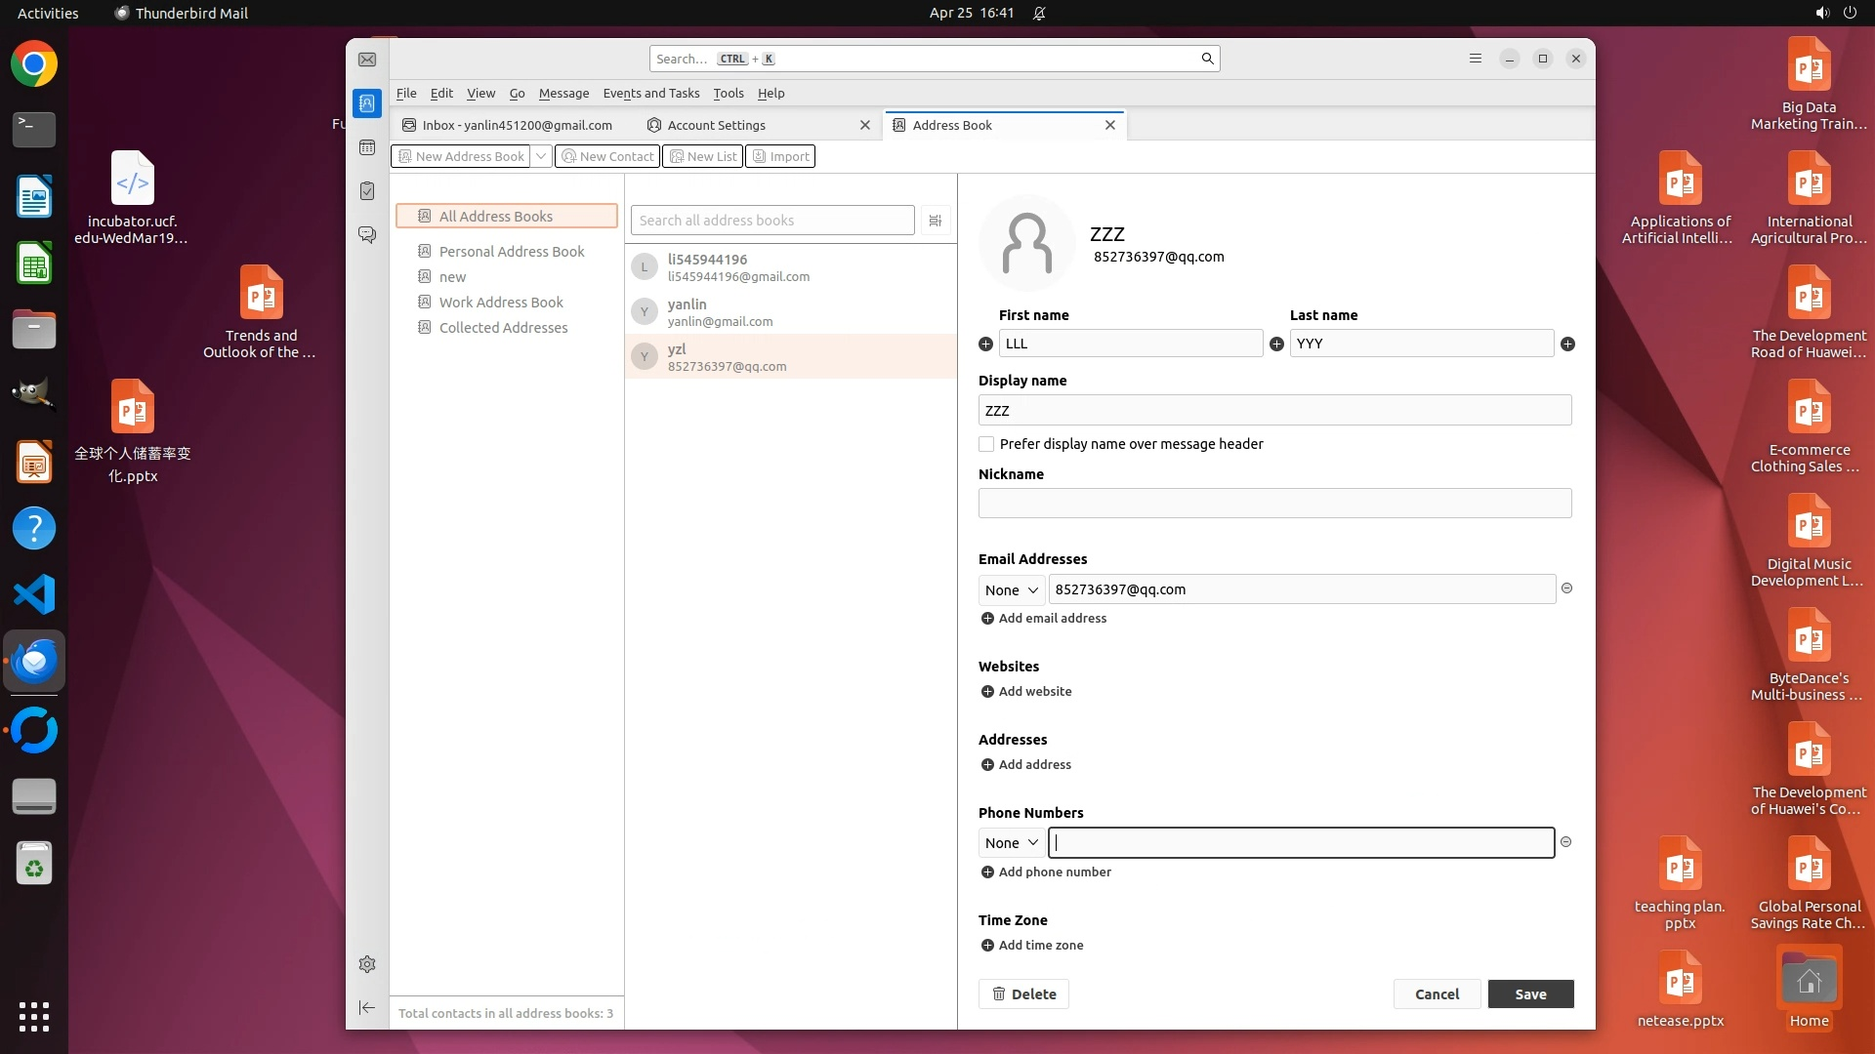Viewport: 1875px width, 1054px height.
Task: Open Tasks space in sidebar
Action: coord(367,191)
